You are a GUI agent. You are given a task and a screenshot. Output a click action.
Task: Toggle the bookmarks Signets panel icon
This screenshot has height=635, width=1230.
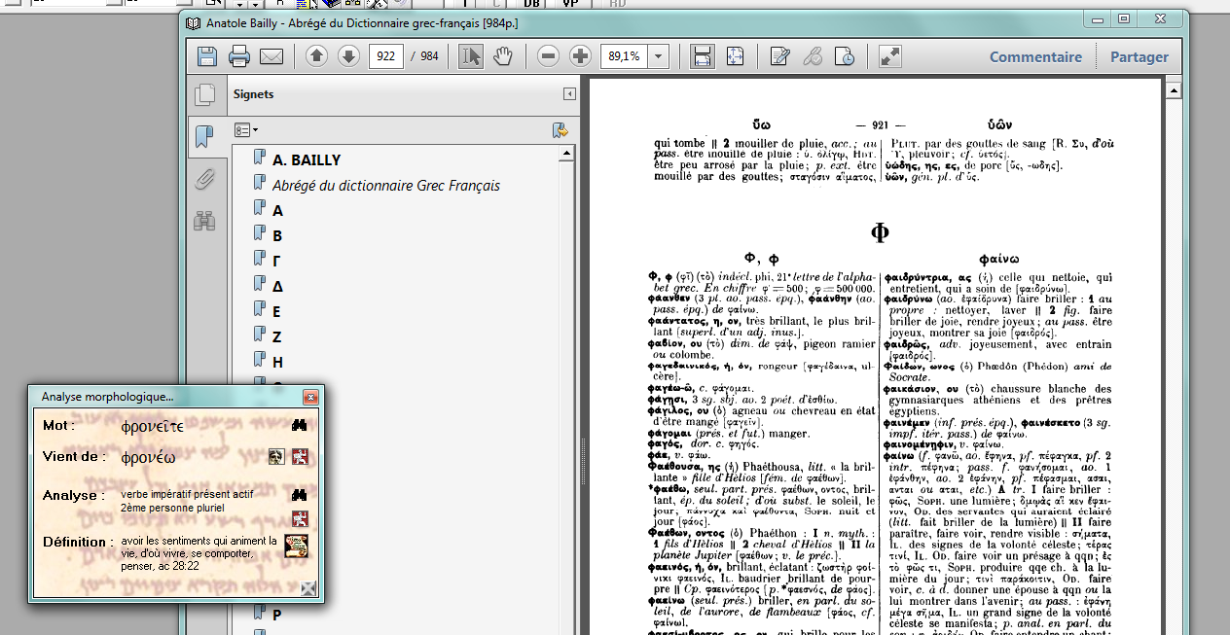click(204, 136)
